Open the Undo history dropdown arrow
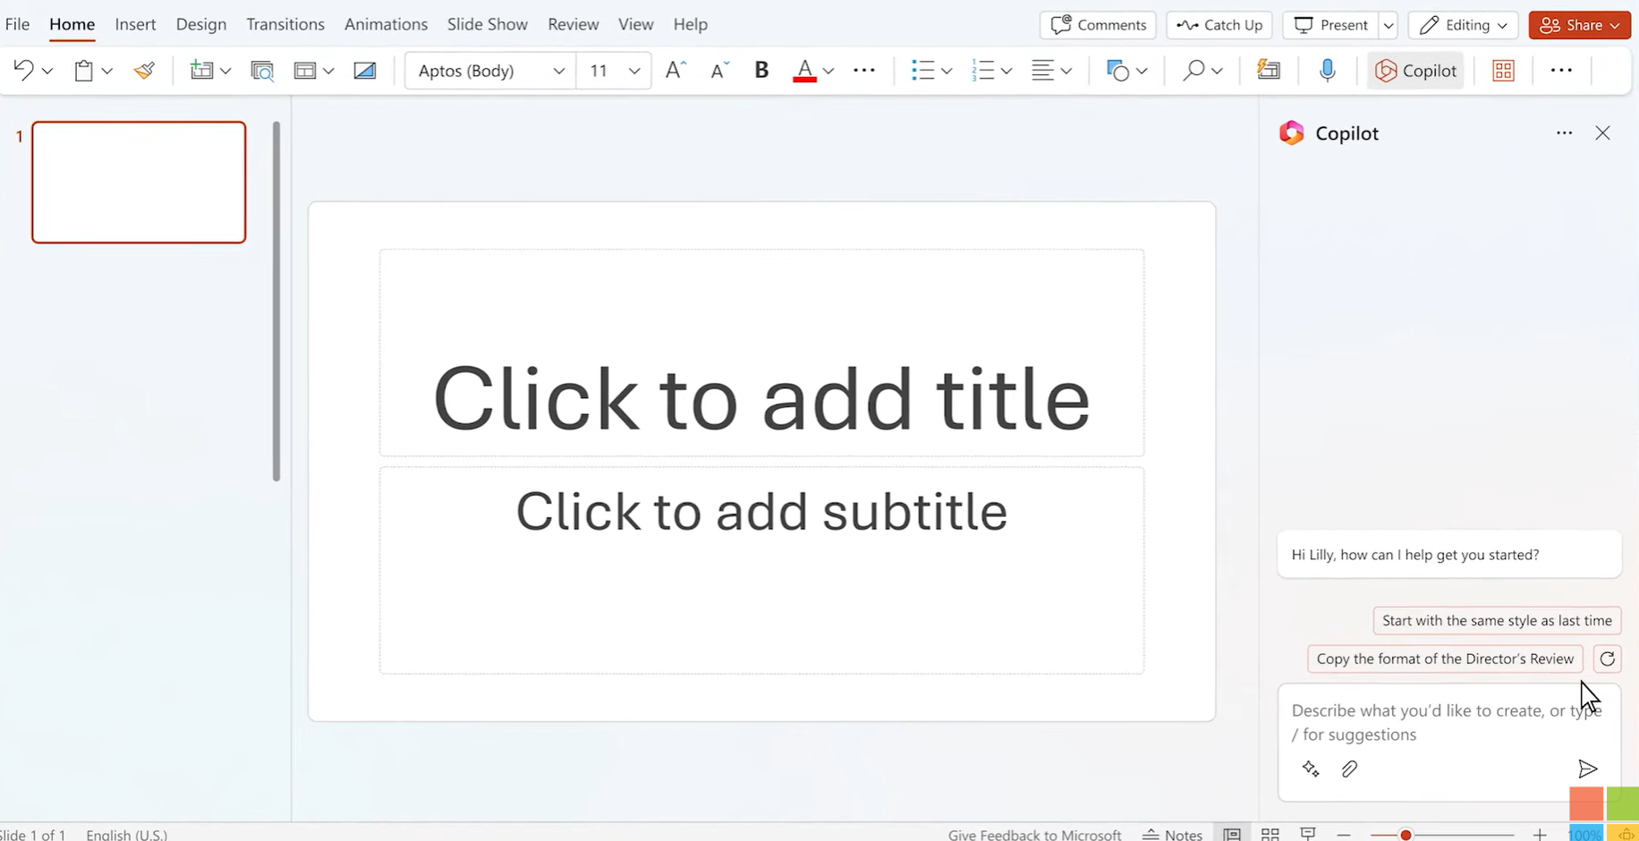The height and width of the screenshot is (841, 1639). (47, 71)
